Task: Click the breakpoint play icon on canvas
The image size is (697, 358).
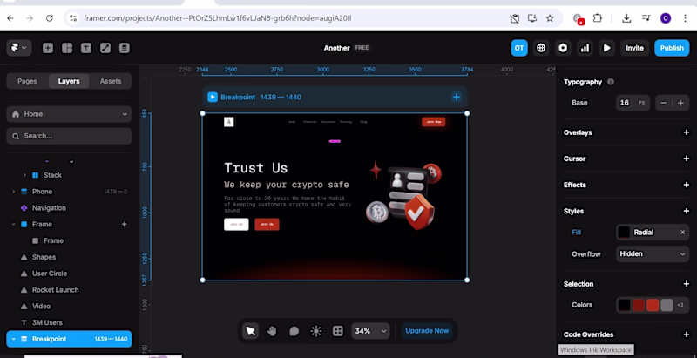Action: (213, 97)
